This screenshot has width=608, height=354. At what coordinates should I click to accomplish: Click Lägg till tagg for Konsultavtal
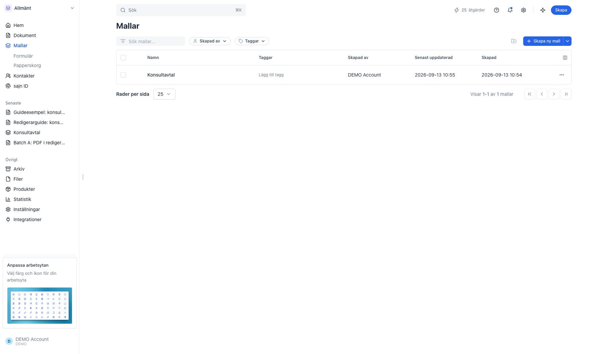tap(271, 75)
